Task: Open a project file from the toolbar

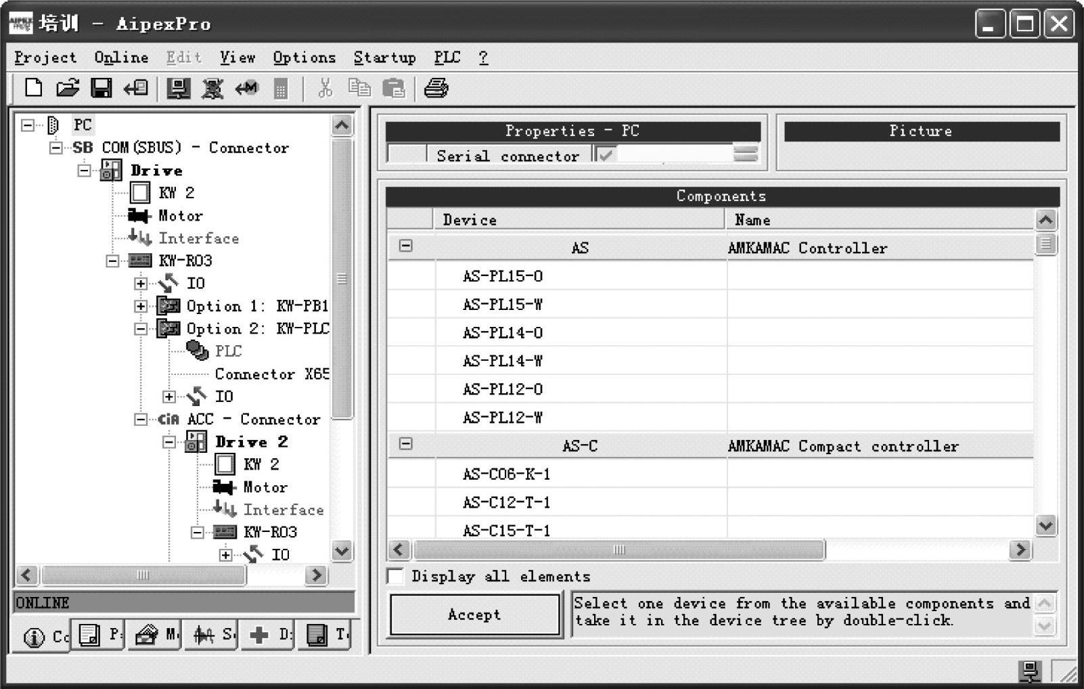Action: (68, 88)
